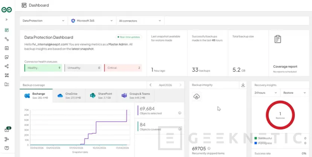Open the All connectors dropdown

tap(140, 21)
